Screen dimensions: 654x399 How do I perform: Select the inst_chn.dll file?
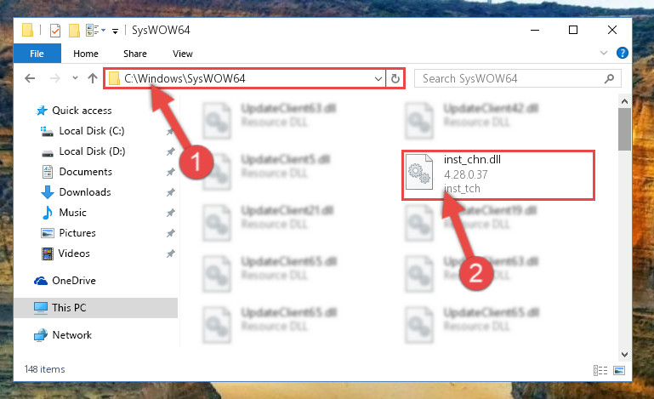point(498,175)
